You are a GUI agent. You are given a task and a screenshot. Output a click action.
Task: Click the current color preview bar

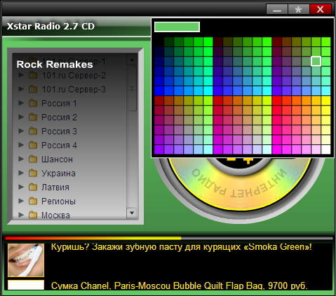(x=177, y=27)
